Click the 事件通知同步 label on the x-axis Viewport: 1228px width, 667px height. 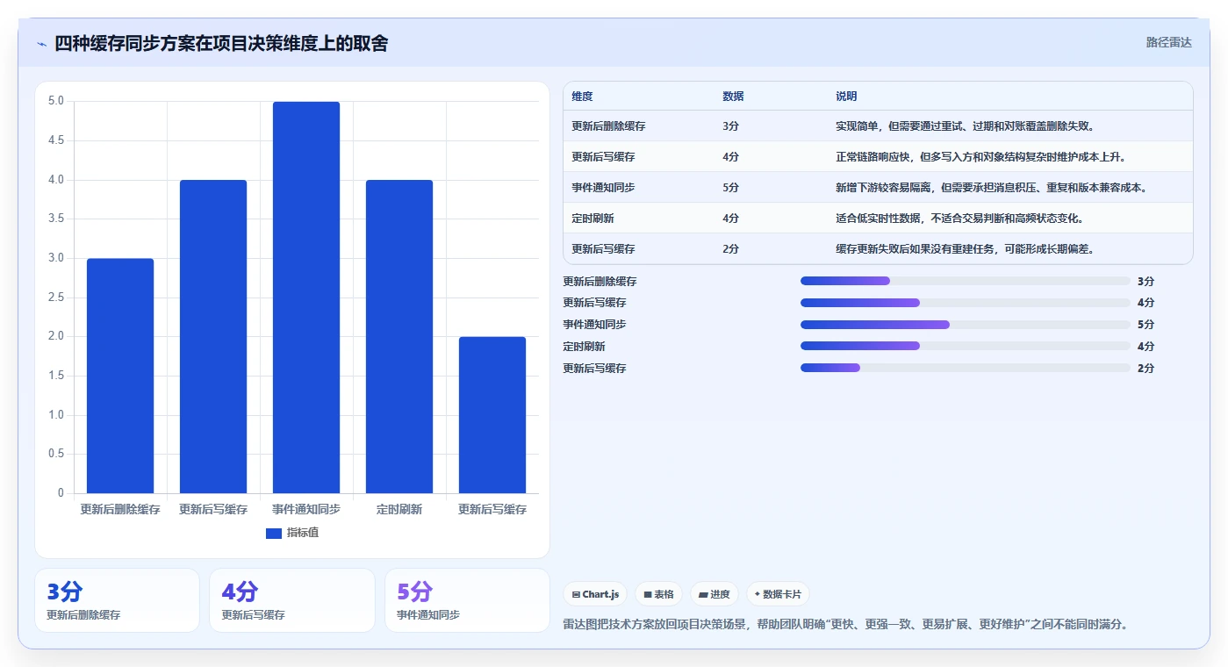(306, 509)
